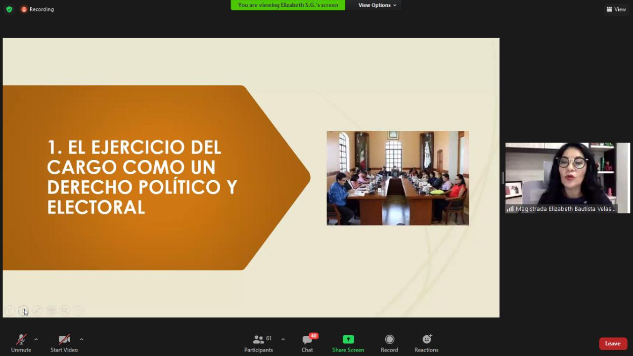Click the slideshow zoom magnifier icon

pyautogui.click(x=65, y=310)
